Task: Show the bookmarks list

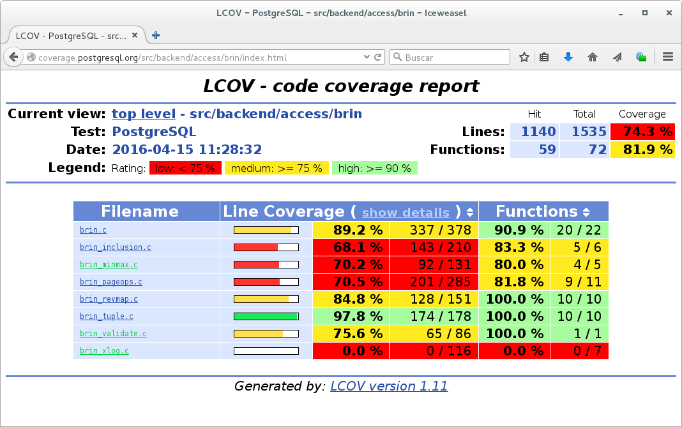Action: tap(544, 57)
